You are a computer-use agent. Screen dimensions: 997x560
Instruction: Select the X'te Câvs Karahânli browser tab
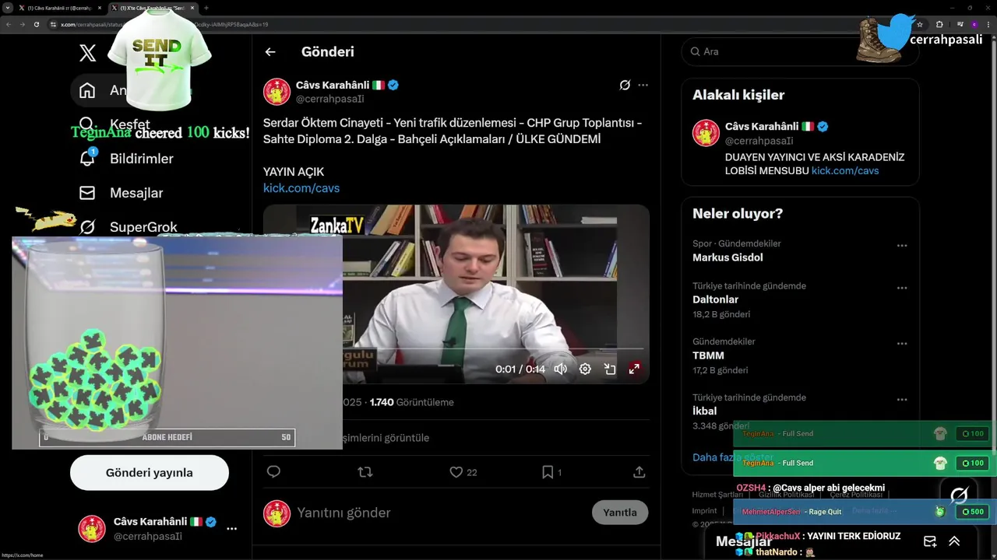click(x=153, y=8)
